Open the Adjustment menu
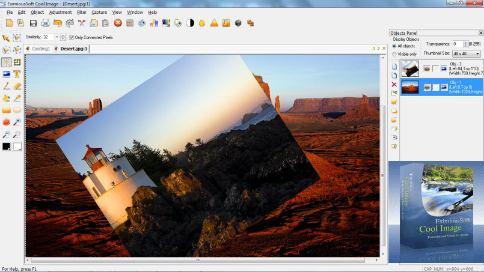 (x=60, y=12)
